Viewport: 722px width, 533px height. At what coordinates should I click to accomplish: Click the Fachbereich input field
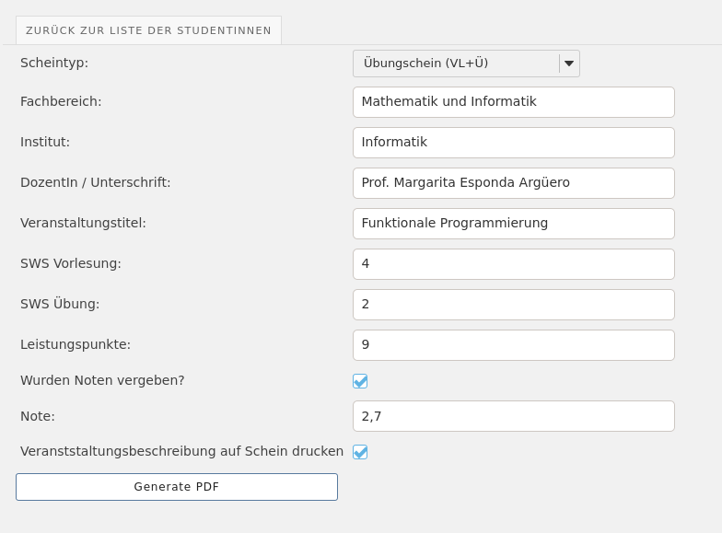click(514, 102)
